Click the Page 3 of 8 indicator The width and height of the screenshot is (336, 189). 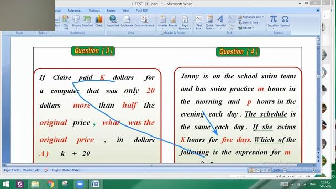coord(12,170)
